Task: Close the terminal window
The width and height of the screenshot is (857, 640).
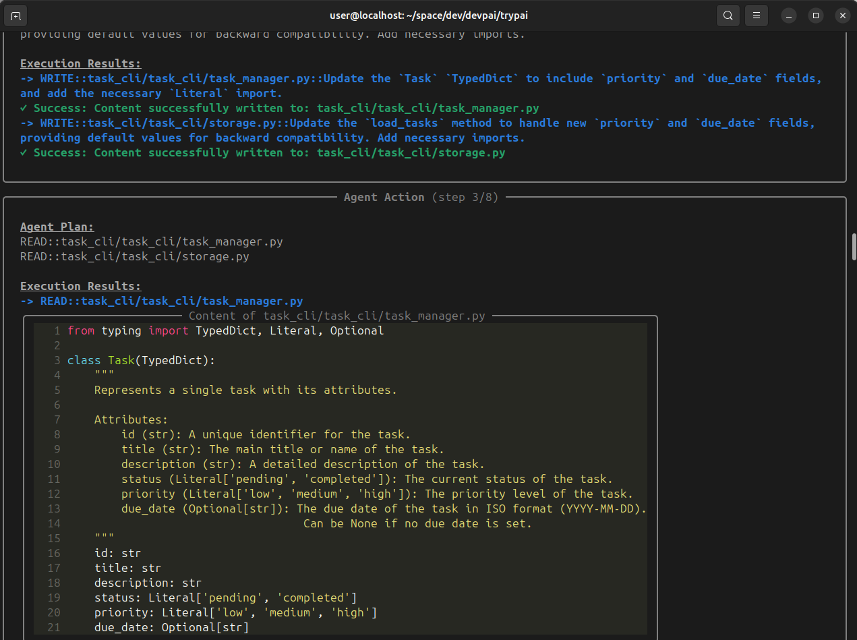Action: (842, 15)
